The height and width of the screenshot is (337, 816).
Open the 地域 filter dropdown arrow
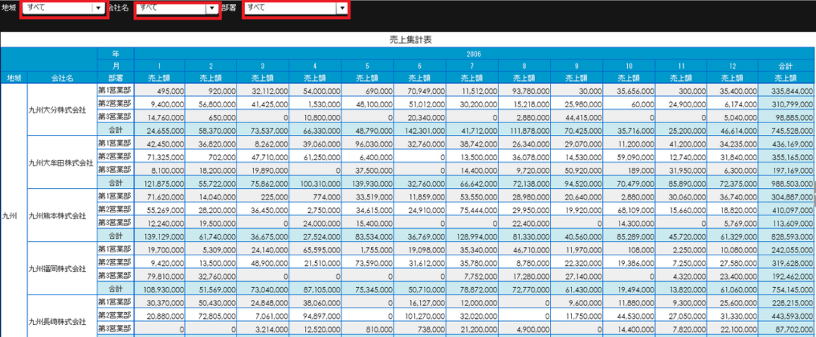coord(97,8)
